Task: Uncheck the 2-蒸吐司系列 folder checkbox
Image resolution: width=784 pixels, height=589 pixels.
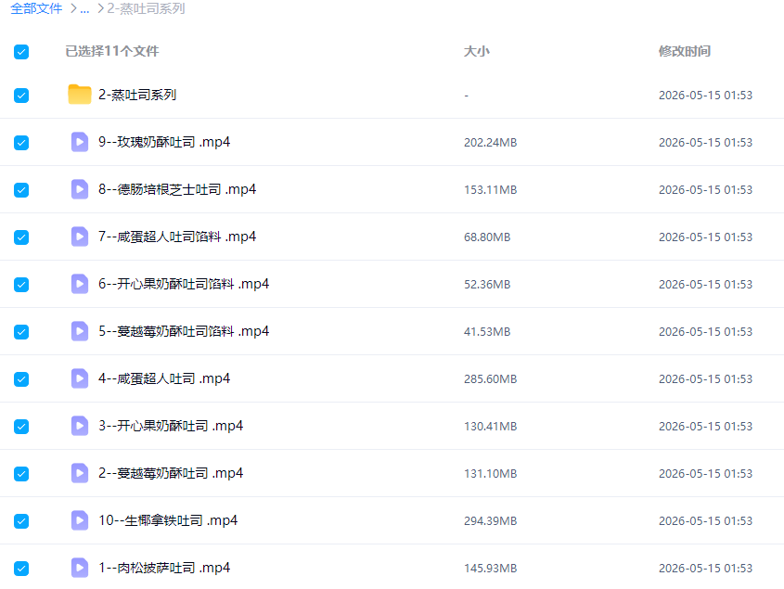Action: [21, 95]
